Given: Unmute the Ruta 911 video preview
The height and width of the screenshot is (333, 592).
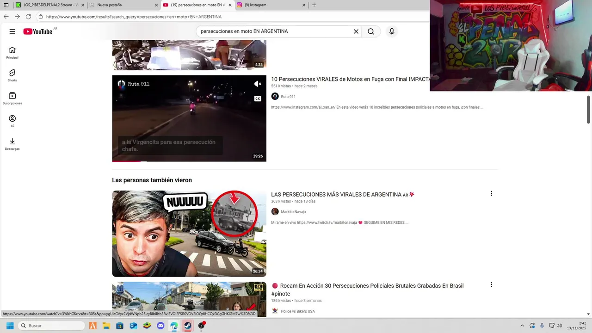Looking at the screenshot, I should [x=258, y=84].
